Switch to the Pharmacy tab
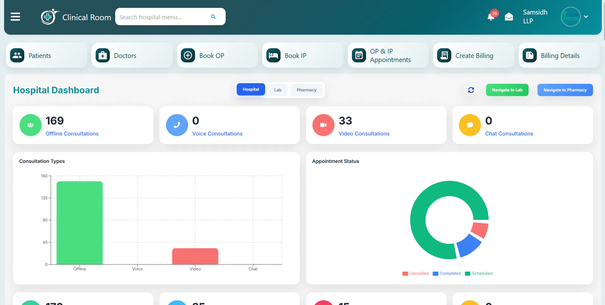Viewport: 605px width, 305px height. tap(306, 90)
